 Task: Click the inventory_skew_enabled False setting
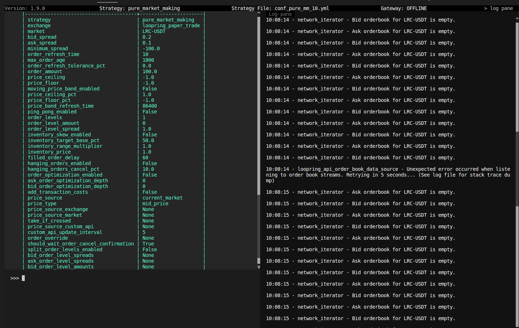(x=149, y=135)
